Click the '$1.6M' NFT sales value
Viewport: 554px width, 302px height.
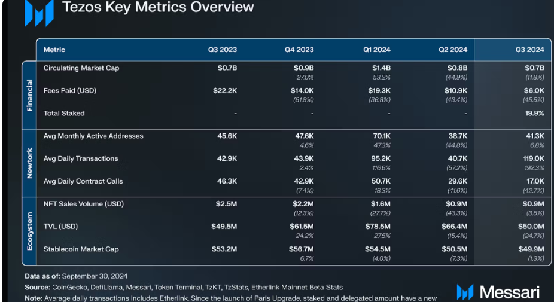381,204
